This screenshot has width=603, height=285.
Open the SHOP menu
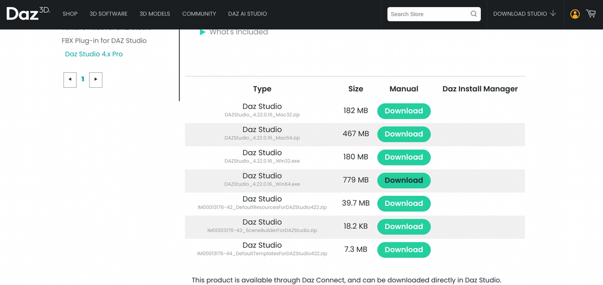[70, 14]
